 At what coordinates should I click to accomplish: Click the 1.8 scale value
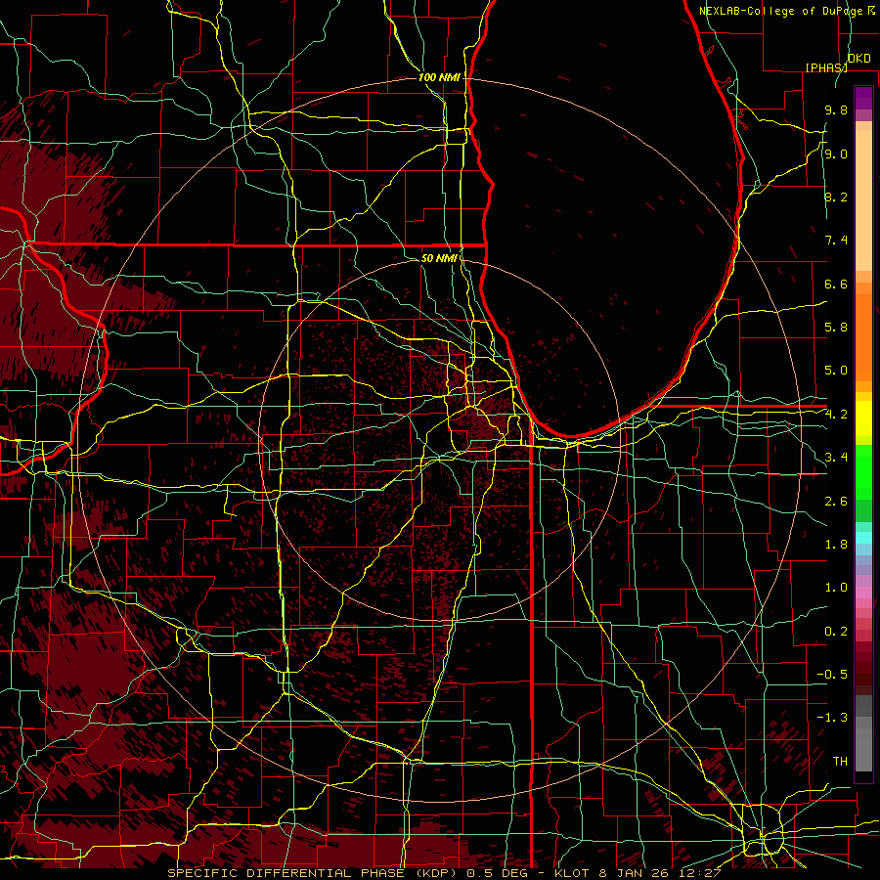(836, 545)
